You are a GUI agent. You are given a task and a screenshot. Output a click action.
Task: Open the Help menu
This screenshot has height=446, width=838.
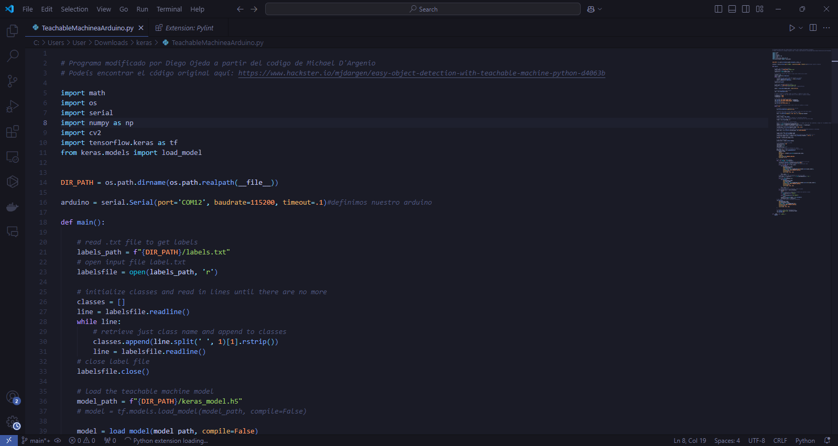198,9
